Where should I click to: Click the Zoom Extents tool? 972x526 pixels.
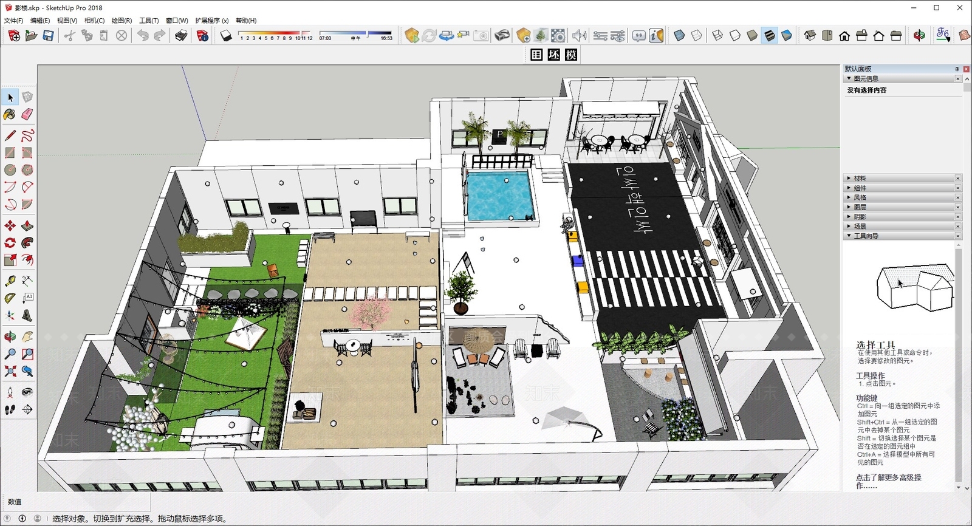pyautogui.click(x=10, y=371)
